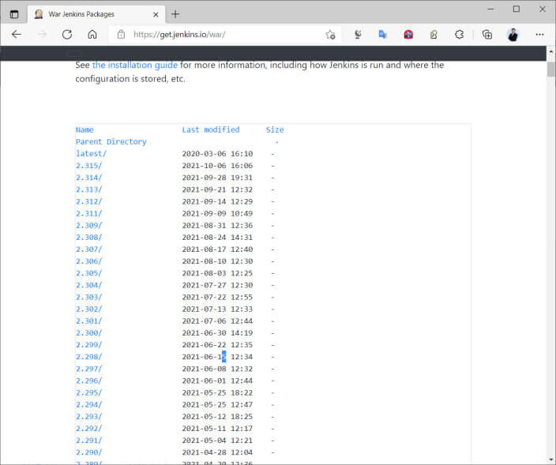Open the Extensions puzzle icon
The width and height of the screenshot is (556, 465).
(x=460, y=35)
